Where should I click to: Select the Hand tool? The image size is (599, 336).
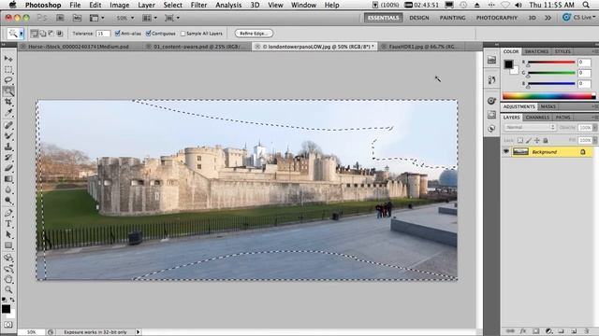pyautogui.click(x=8, y=279)
